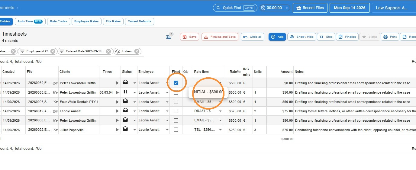416x170 pixels.
Task: Remove the Id:desc sort chip
Action: click(137, 51)
